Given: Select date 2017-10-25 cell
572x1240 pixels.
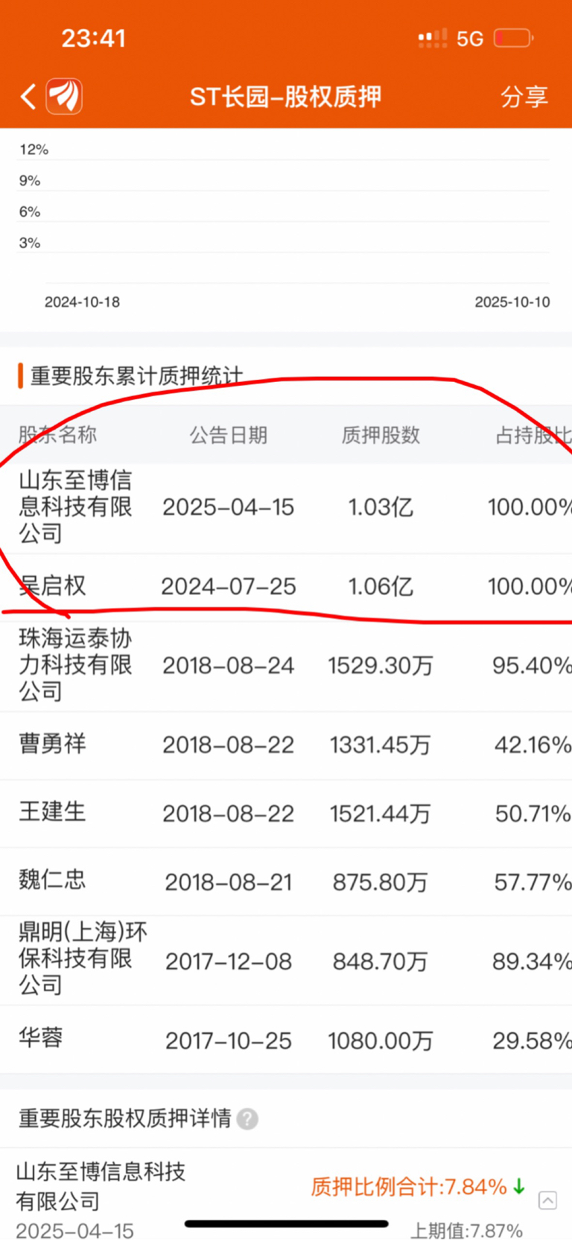Looking at the screenshot, I should tap(229, 1040).
